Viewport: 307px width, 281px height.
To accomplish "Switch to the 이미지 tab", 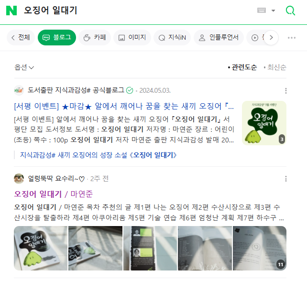I will (x=132, y=38).
